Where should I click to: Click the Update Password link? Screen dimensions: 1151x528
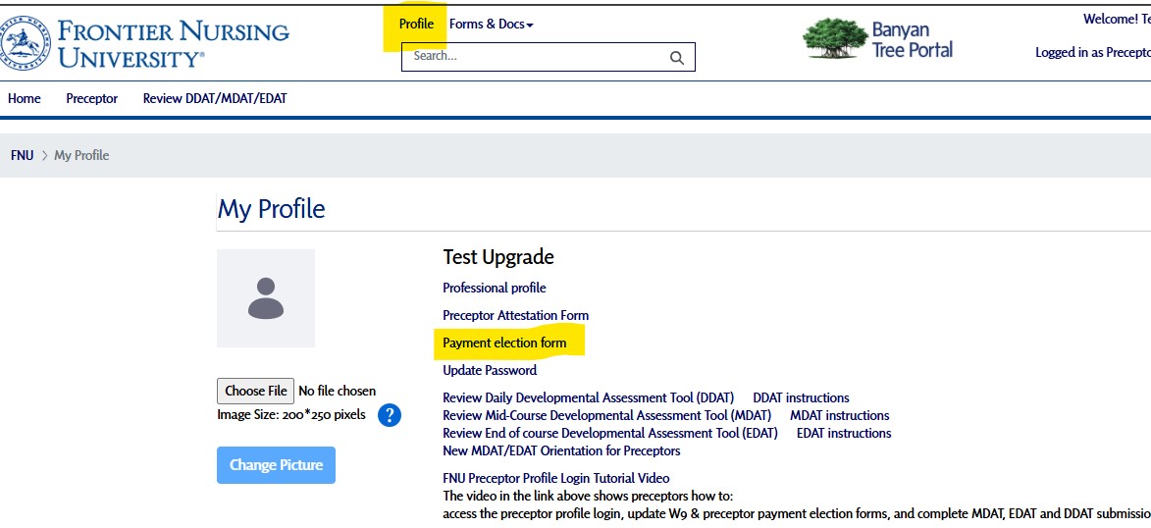(490, 370)
